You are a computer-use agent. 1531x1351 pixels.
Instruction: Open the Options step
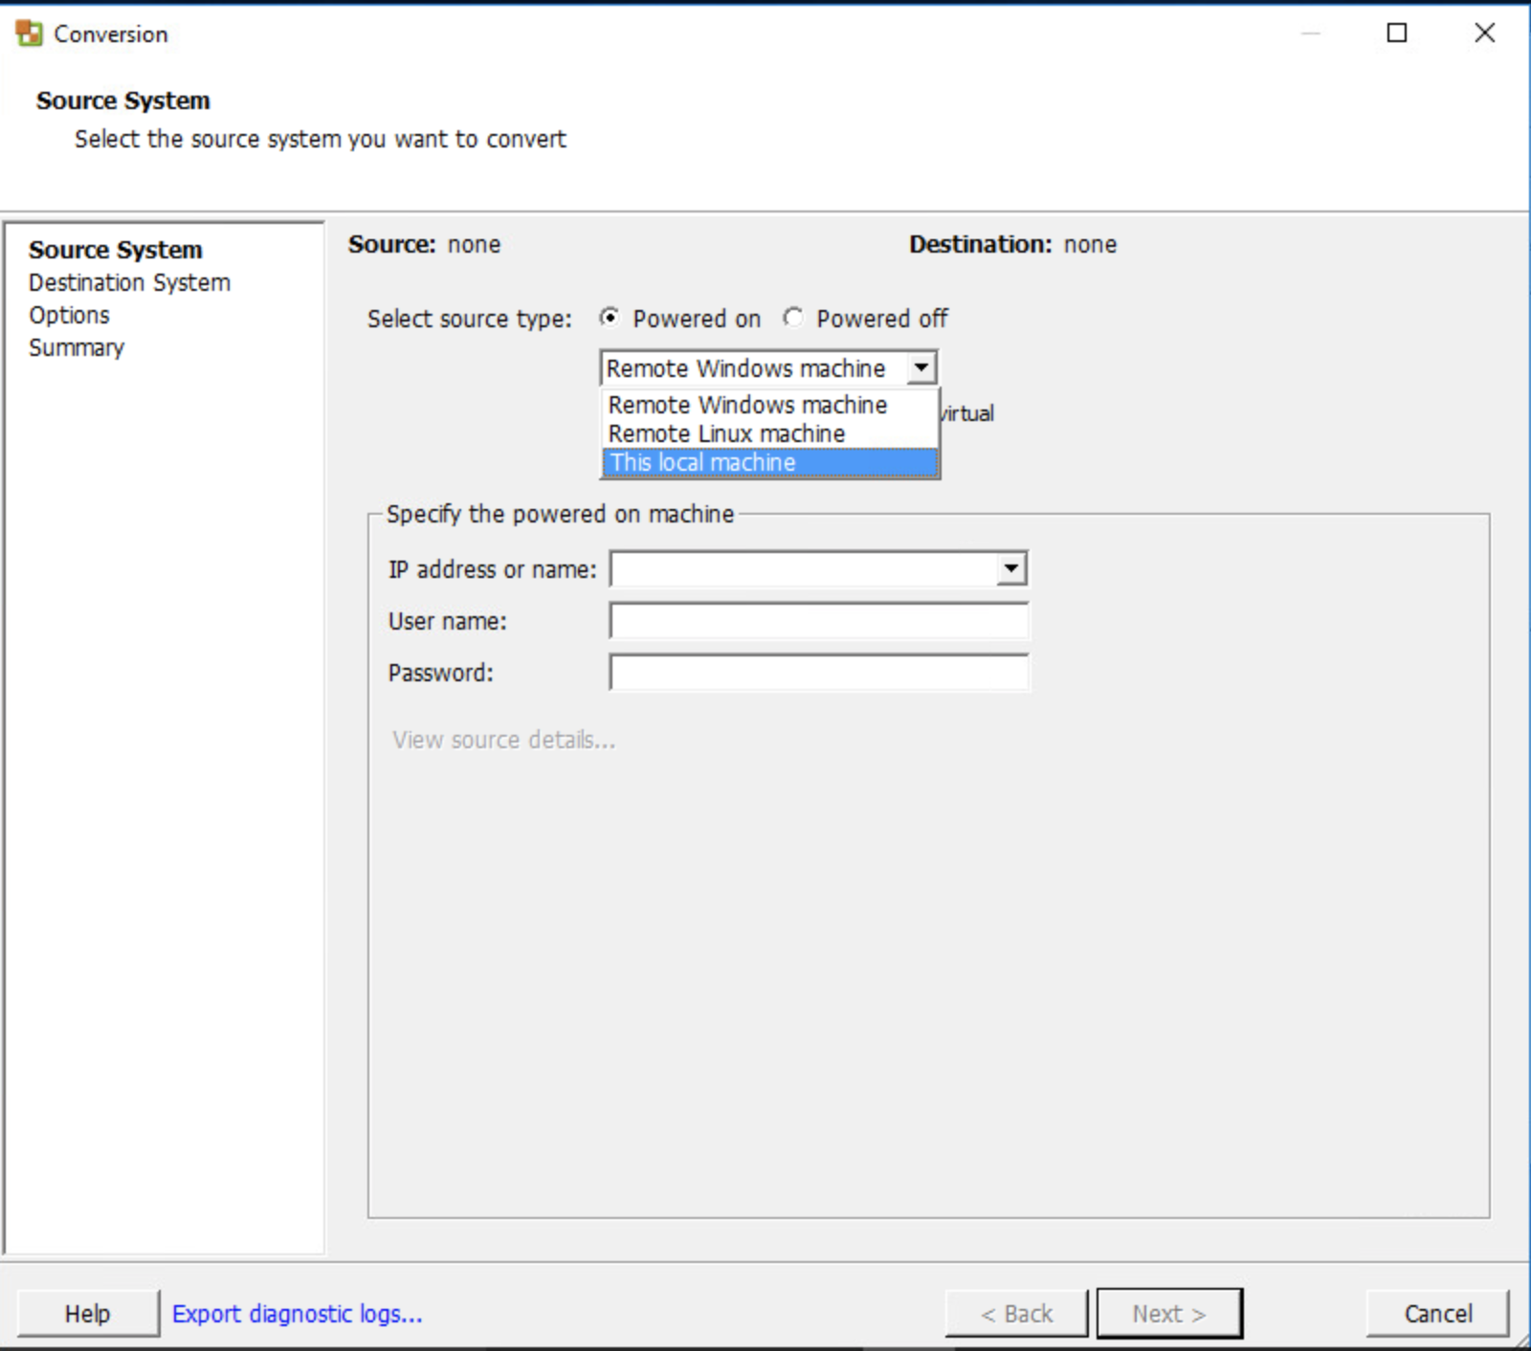tap(69, 315)
